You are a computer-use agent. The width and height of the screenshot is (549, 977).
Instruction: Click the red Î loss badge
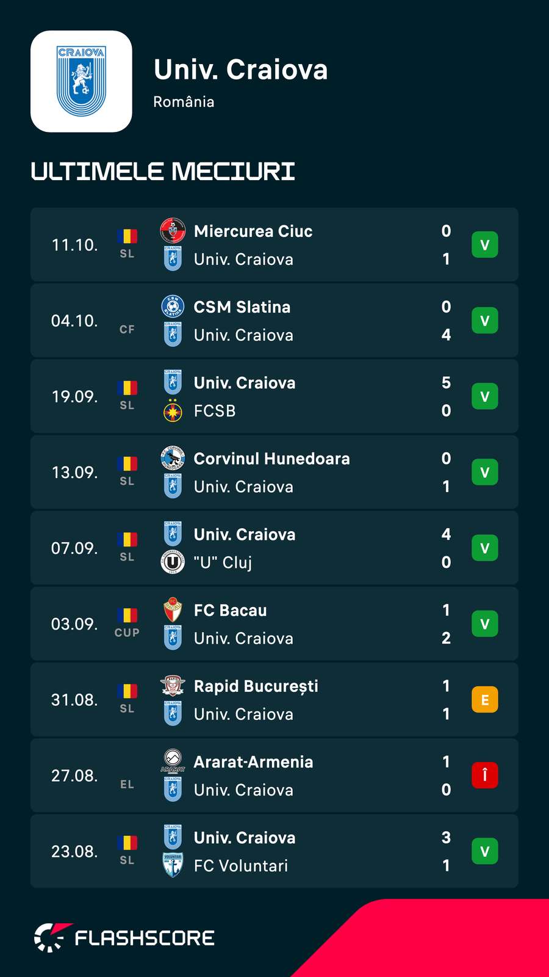point(485,775)
